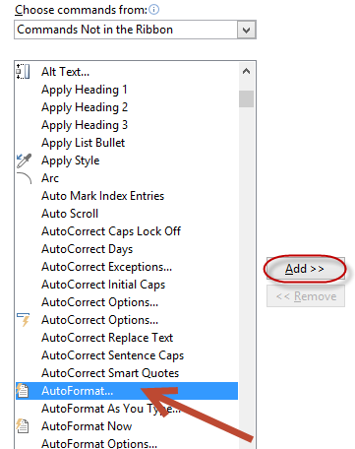This screenshot has width=355, height=449.
Task: Click the Commands Not in the Ribbon combo box
Action: click(x=135, y=30)
